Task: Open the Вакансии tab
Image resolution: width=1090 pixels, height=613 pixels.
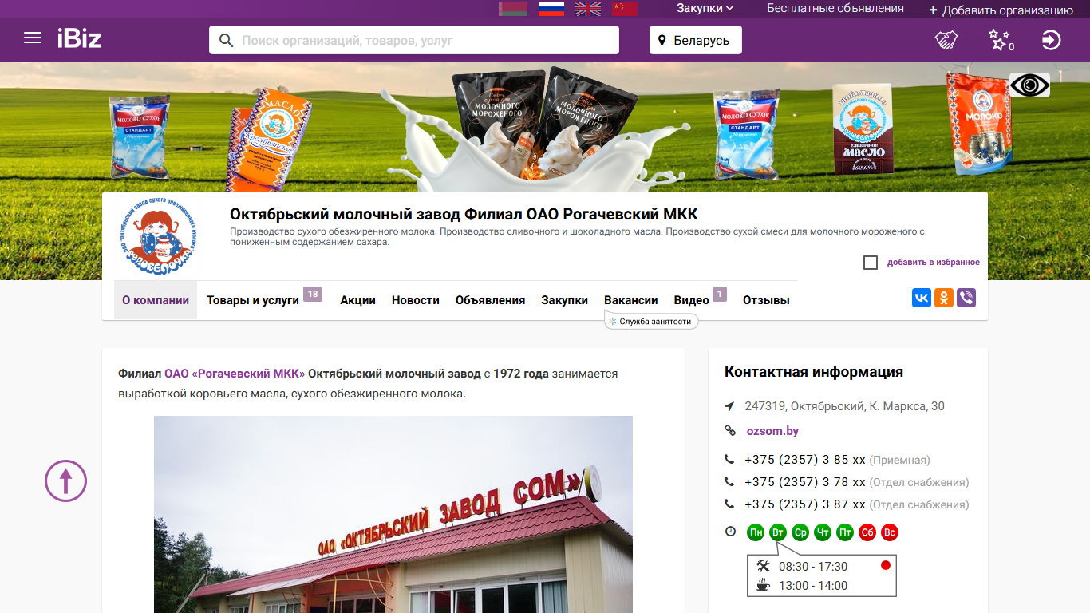Action: click(x=631, y=300)
